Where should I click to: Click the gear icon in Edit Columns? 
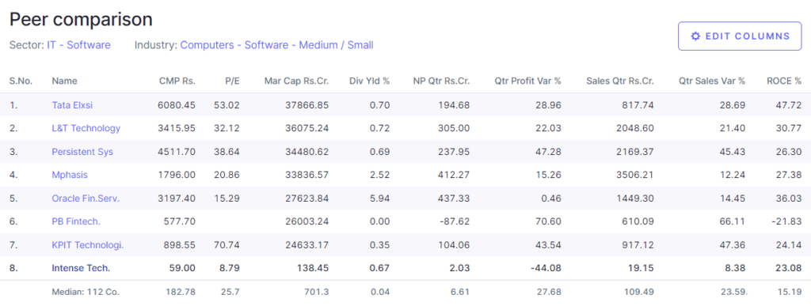click(695, 36)
